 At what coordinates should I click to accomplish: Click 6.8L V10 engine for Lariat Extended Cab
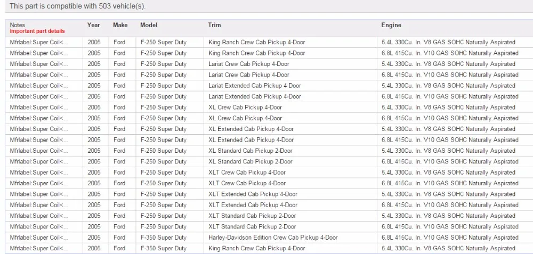click(450, 97)
